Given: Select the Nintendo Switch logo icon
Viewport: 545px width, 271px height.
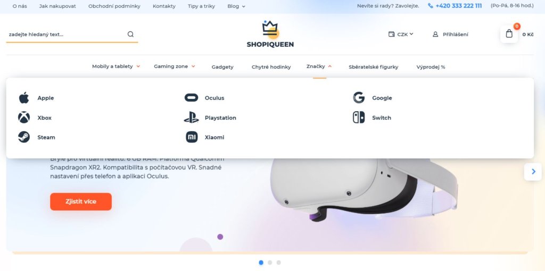Looking at the screenshot, I should (359, 117).
